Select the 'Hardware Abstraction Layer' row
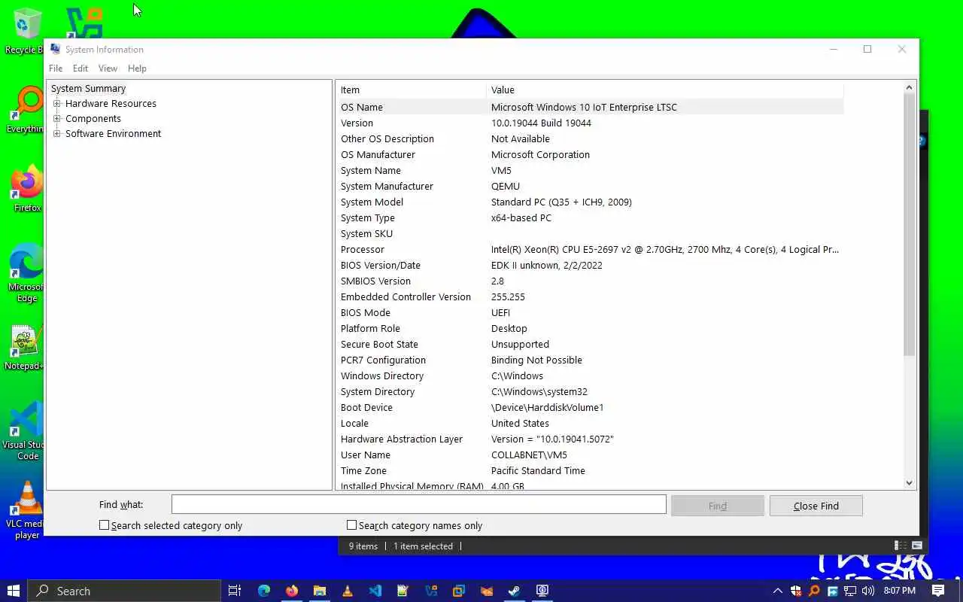The width and height of the screenshot is (963, 602). click(590, 439)
